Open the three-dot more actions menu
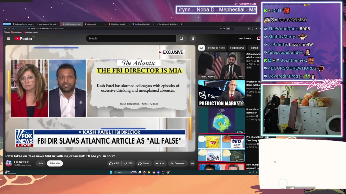346x194 pixels. click(192, 163)
